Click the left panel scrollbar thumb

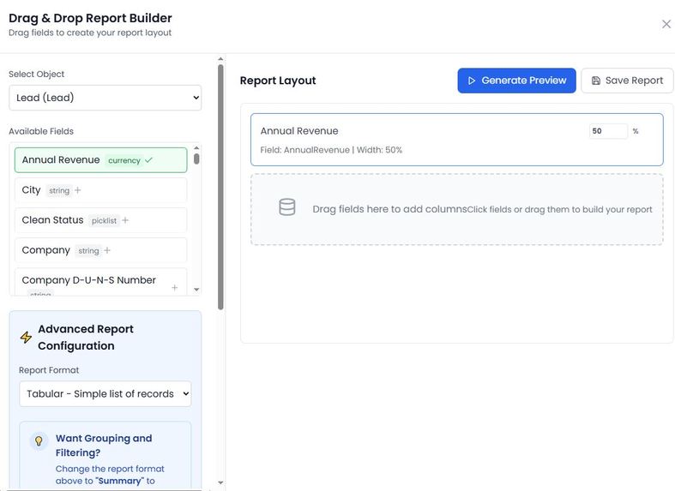(x=220, y=187)
